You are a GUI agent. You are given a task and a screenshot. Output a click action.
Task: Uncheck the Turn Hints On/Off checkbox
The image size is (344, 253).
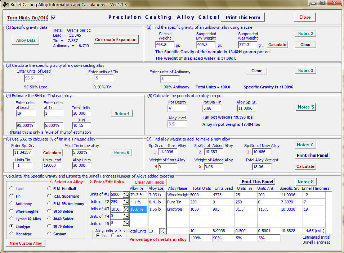[53, 17]
